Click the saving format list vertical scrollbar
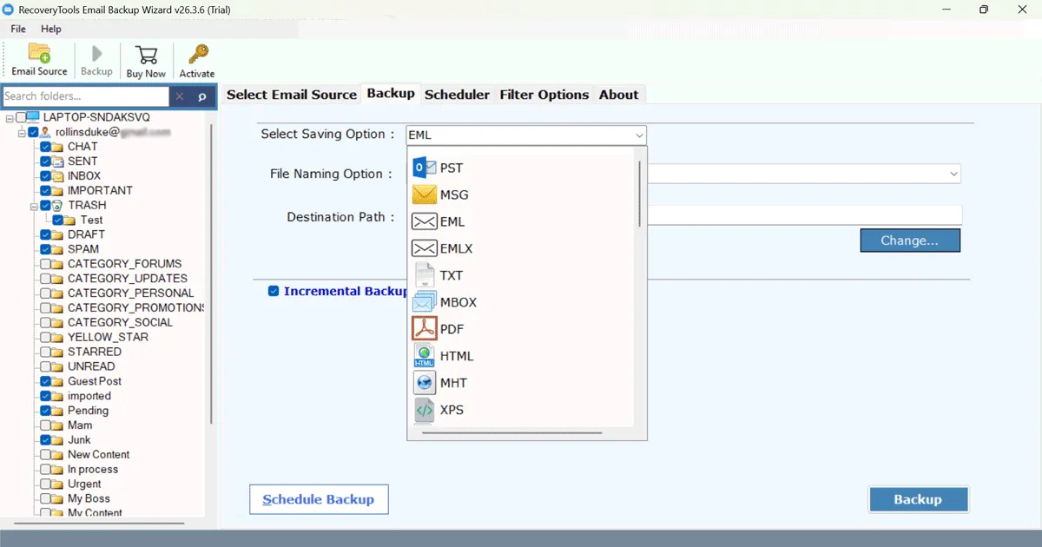This screenshot has width=1042, height=547. (642, 193)
